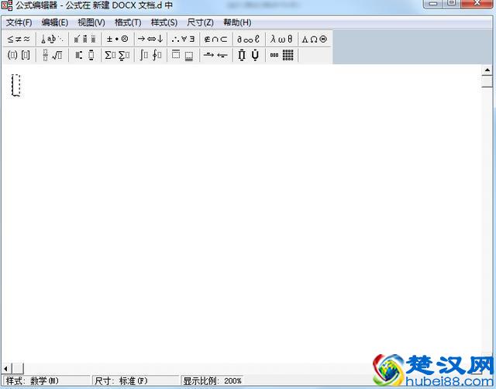Click the 尺寸: 标准 status bar entry
The image size is (496, 389).
point(136,380)
